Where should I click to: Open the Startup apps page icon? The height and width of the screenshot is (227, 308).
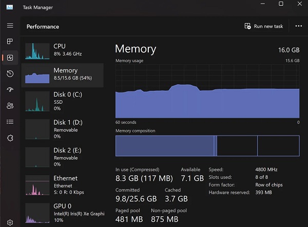click(x=10, y=90)
